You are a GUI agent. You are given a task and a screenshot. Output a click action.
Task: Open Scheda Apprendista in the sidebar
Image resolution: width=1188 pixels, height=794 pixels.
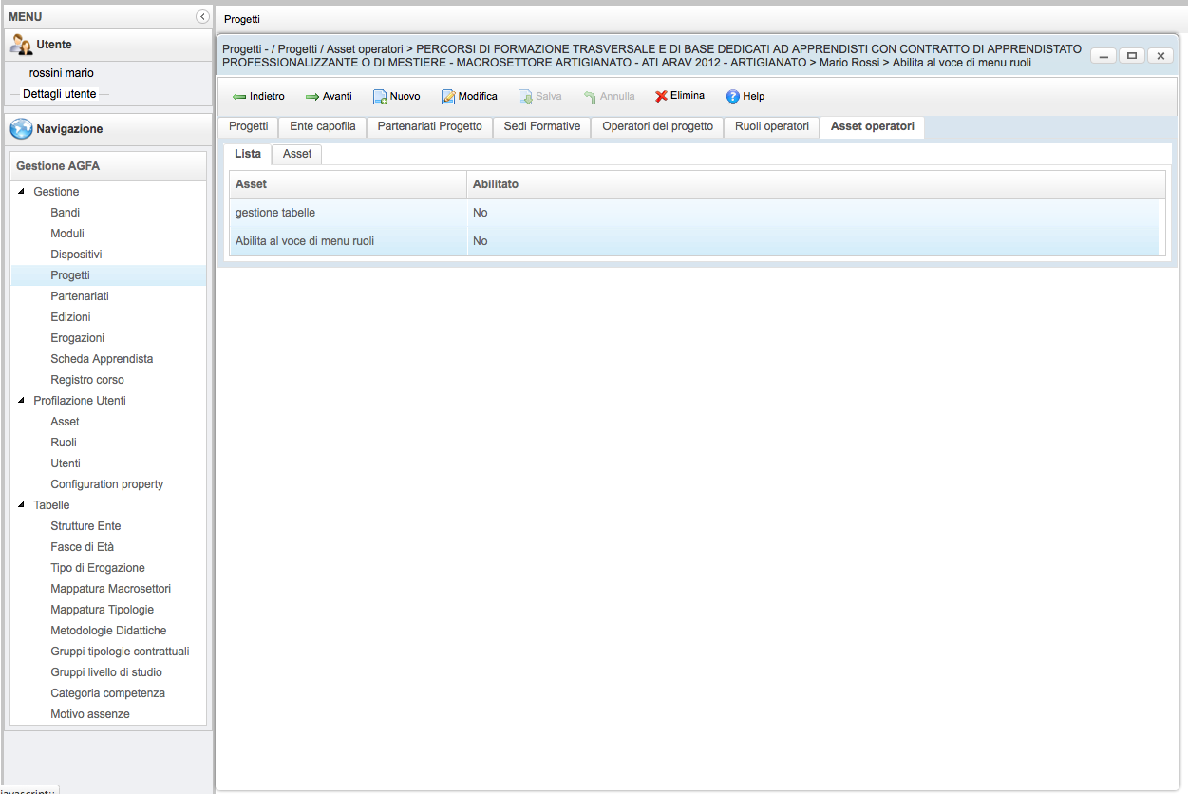(x=102, y=359)
